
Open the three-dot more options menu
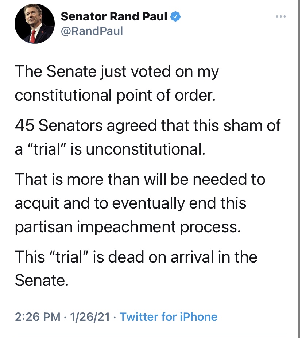point(280,17)
